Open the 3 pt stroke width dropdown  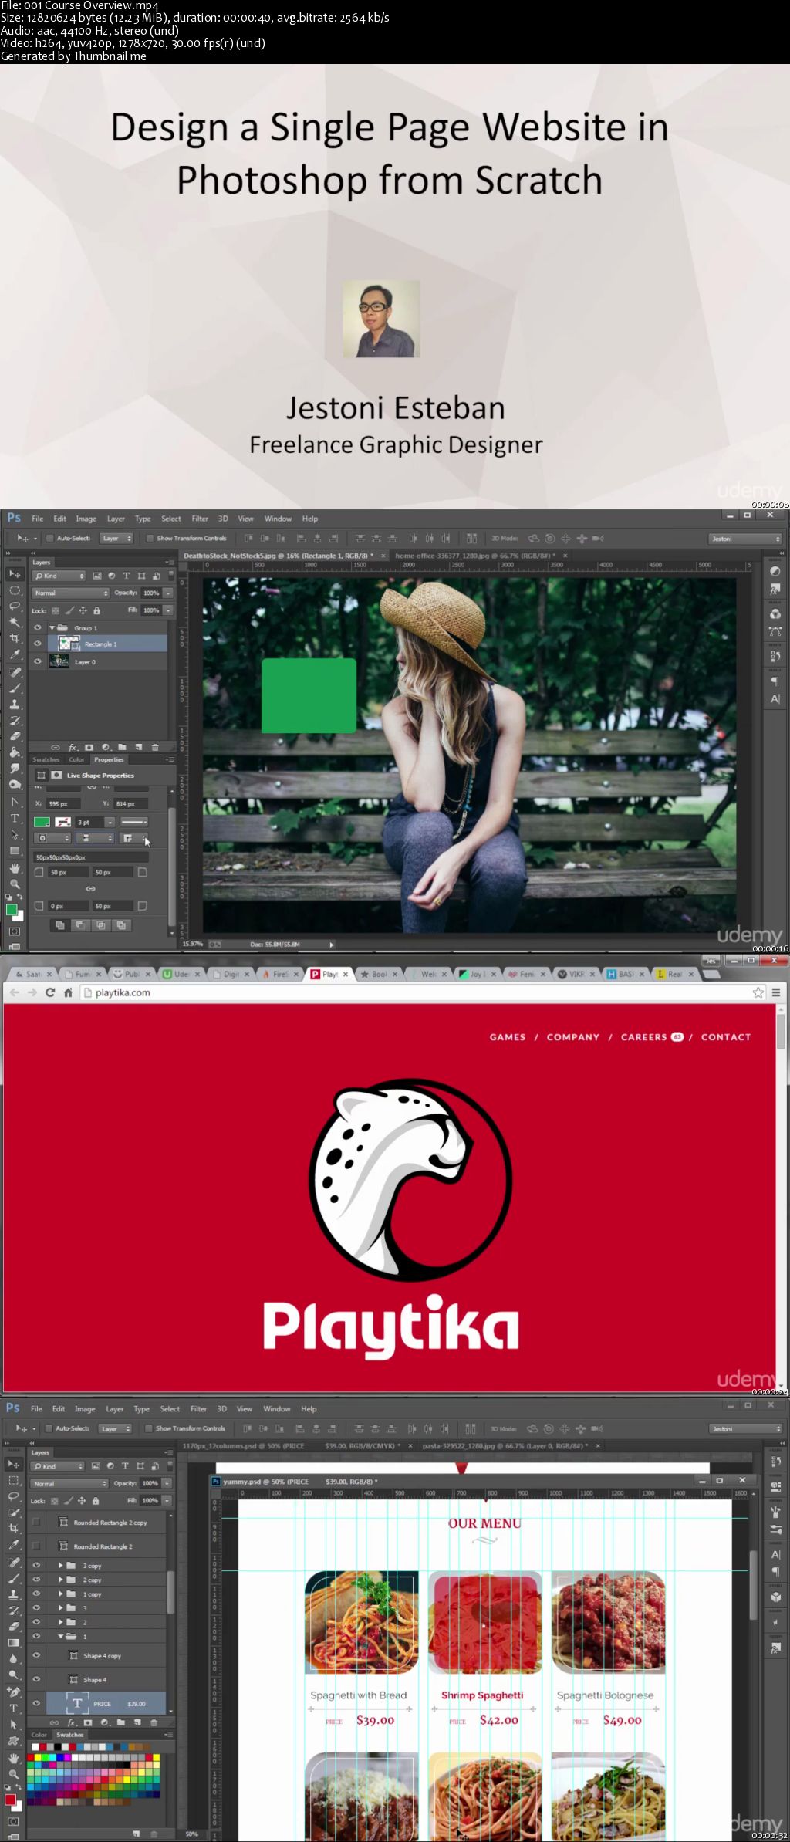[x=110, y=823]
